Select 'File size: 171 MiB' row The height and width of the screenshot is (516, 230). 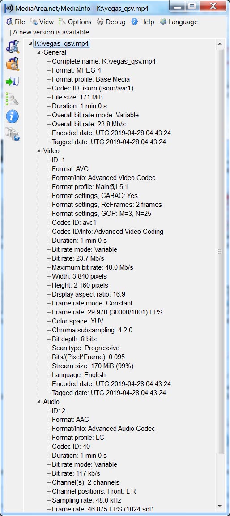[x=77, y=97]
